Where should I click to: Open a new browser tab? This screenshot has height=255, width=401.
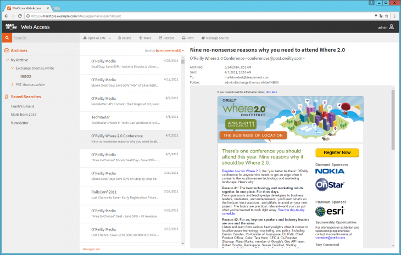coord(57,8)
